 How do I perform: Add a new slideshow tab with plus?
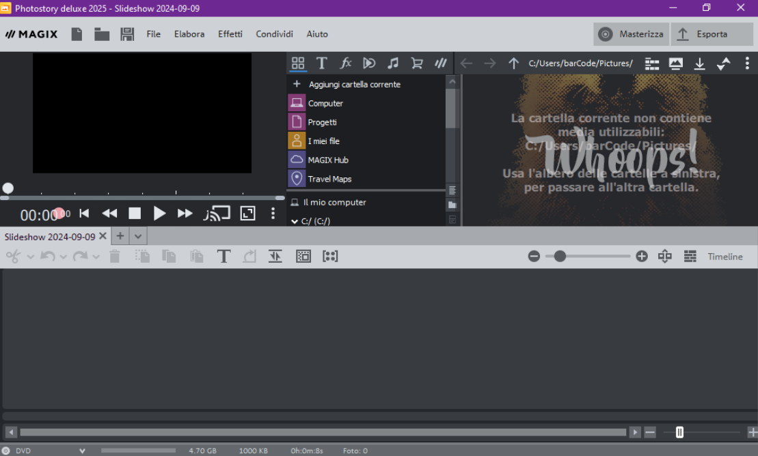[120, 236]
